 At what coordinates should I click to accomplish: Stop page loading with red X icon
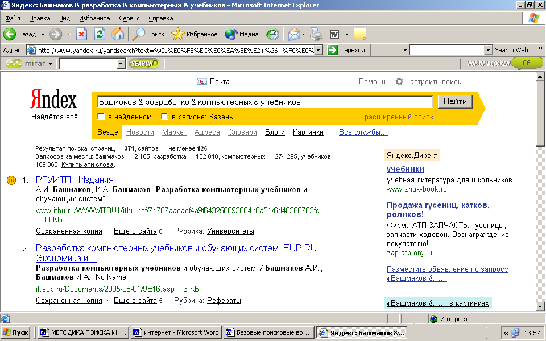click(x=81, y=34)
